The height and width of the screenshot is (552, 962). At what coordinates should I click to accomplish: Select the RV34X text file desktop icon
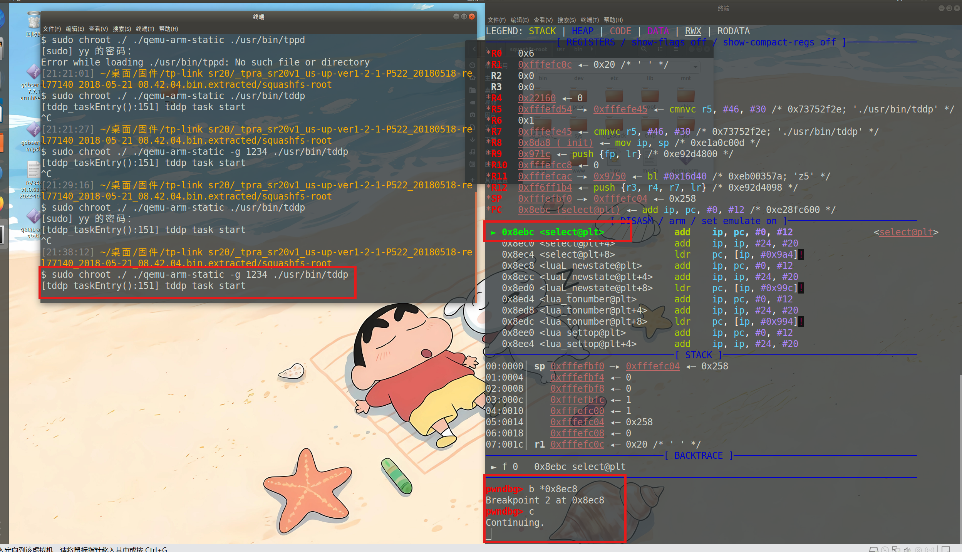click(x=33, y=179)
